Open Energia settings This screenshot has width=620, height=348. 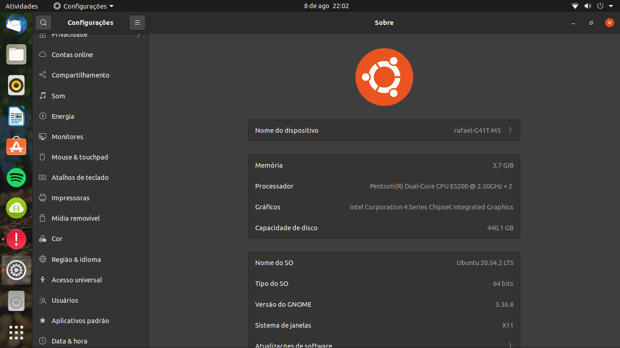90,116
